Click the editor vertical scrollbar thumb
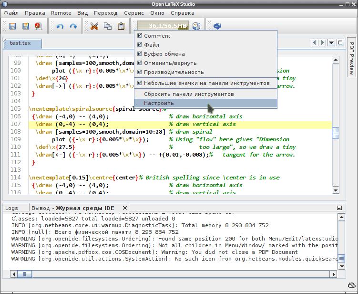Viewport: 358px width, 294px height. click(336, 133)
